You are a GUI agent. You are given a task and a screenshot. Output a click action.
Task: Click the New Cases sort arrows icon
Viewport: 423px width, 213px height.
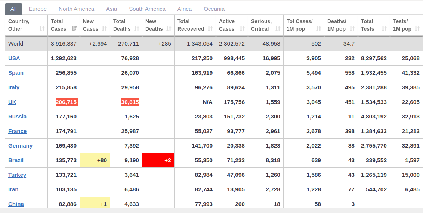click(104, 28)
